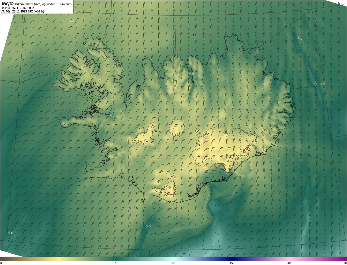The height and width of the screenshot is (265, 347).
Task: Click the '2.3' value label in east Iceland
Action: [266, 83]
